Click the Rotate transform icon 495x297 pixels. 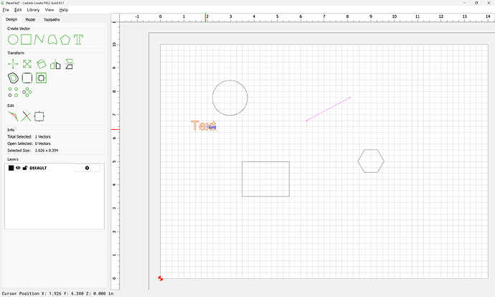(41, 64)
